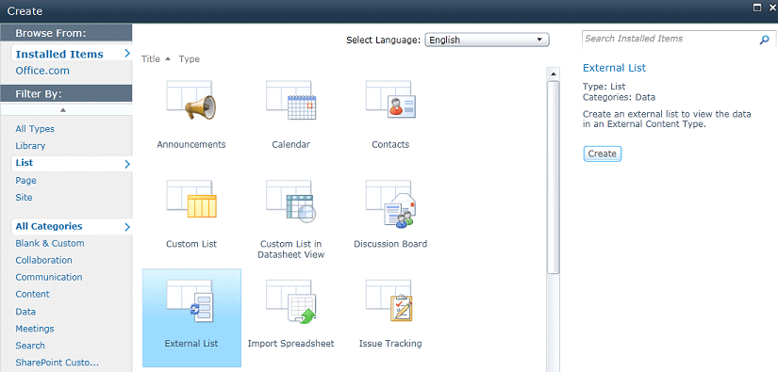Click the Create button
The image size is (778, 372).
click(x=602, y=154)
